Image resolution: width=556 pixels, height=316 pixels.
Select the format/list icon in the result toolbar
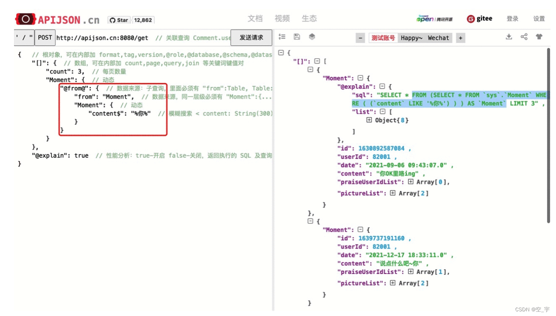click(x=282, y=37)
